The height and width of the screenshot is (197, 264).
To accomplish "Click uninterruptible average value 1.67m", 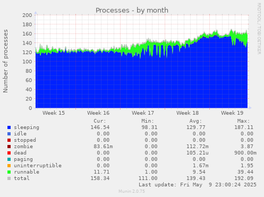I will [x=201, y=166].
